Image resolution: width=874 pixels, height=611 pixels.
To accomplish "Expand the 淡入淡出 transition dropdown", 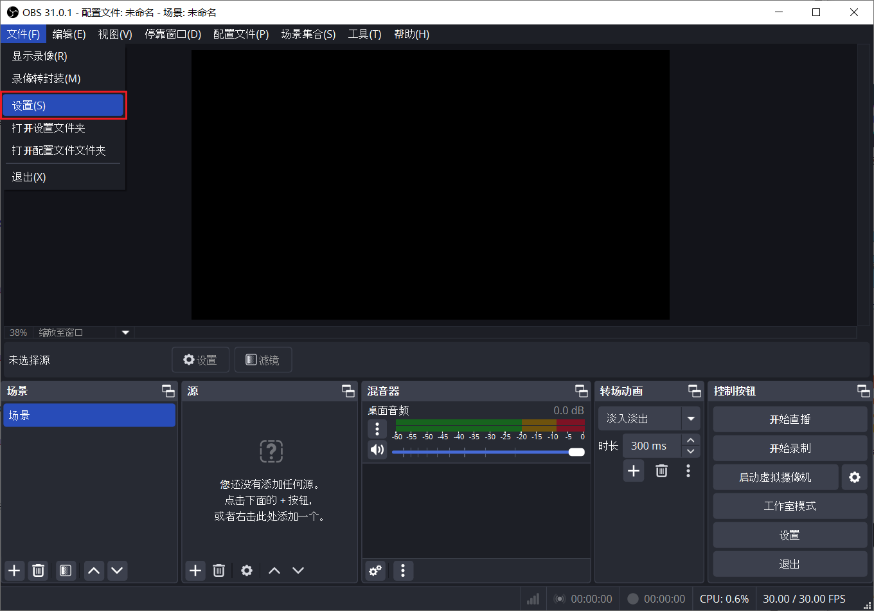I will pos(691,419).
